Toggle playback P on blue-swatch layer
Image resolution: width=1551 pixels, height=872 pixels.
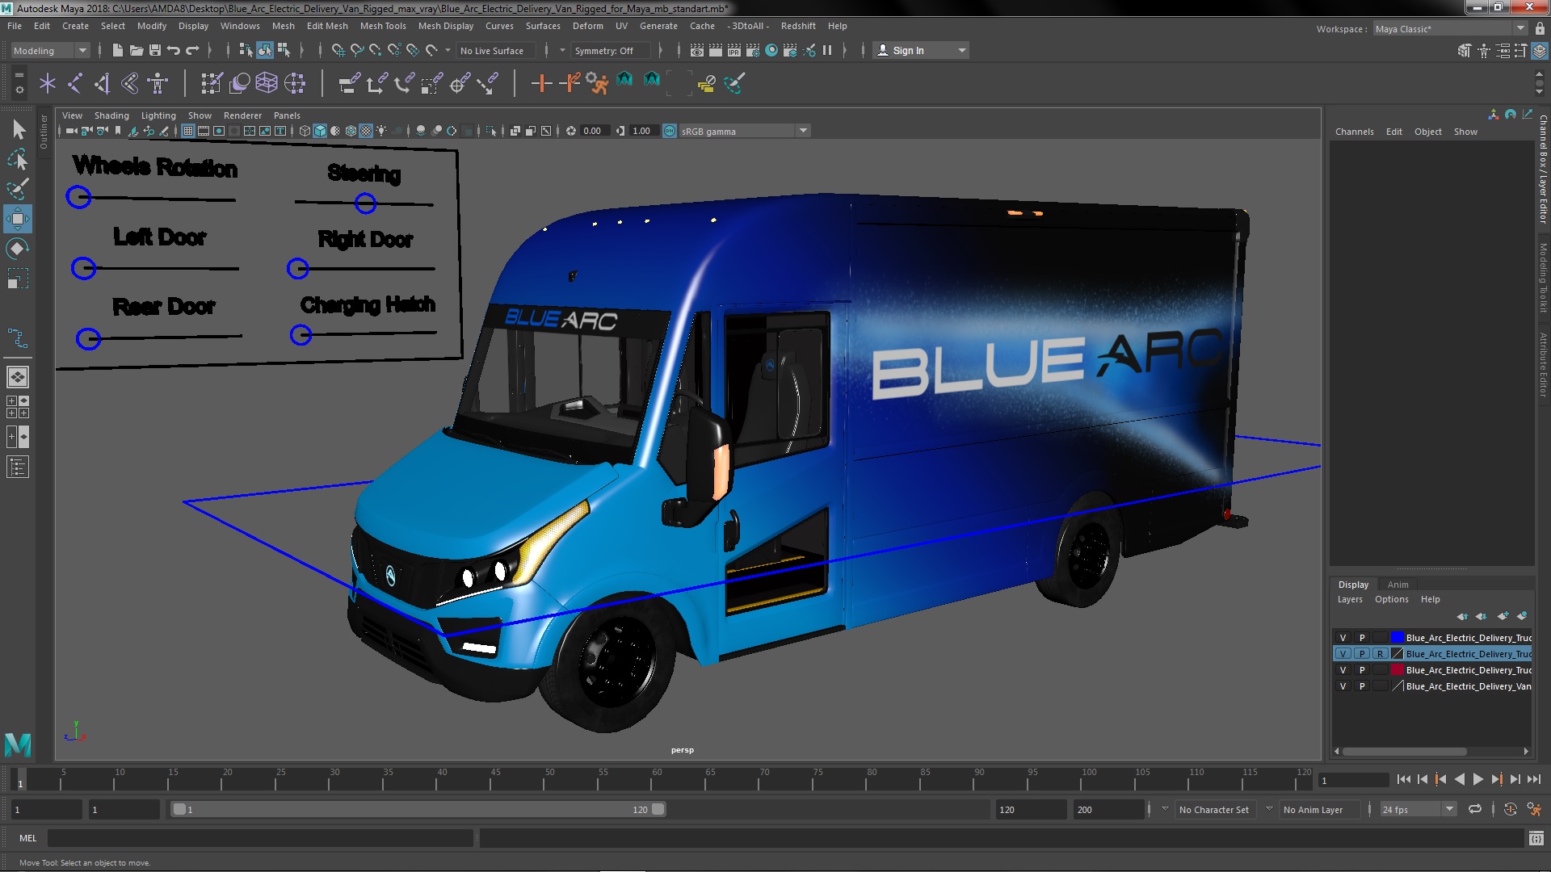(1361, 638)
